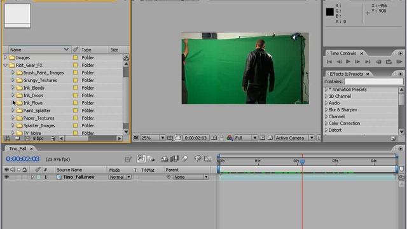Collapse the Riot_Gear_FX folder

[x=6, y=65]
